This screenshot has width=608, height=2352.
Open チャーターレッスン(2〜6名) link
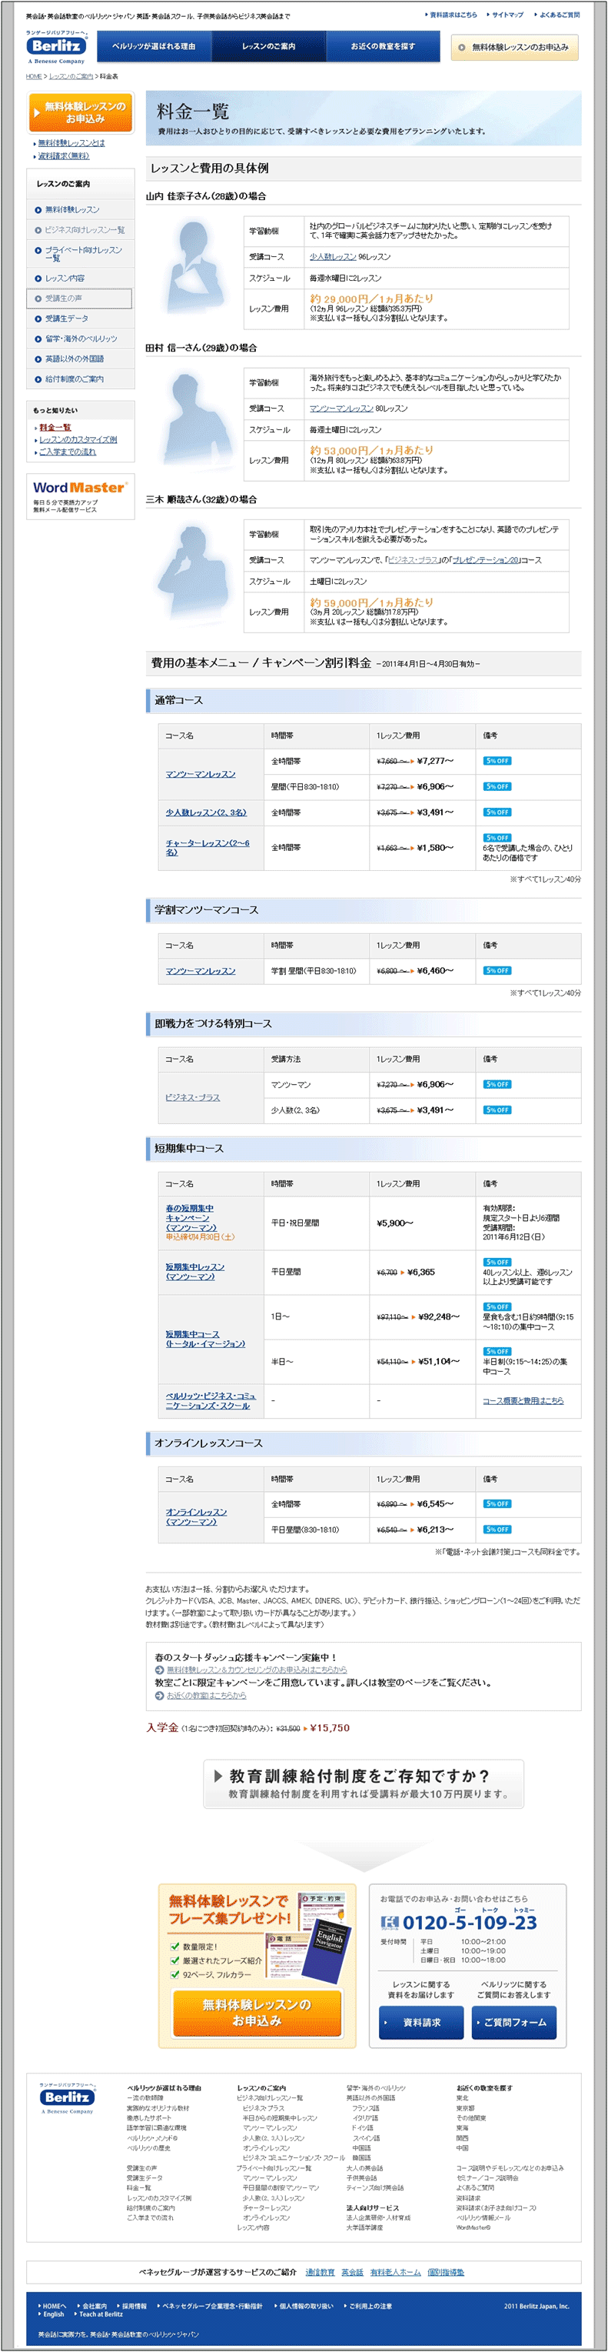click(x=208, y=847)
